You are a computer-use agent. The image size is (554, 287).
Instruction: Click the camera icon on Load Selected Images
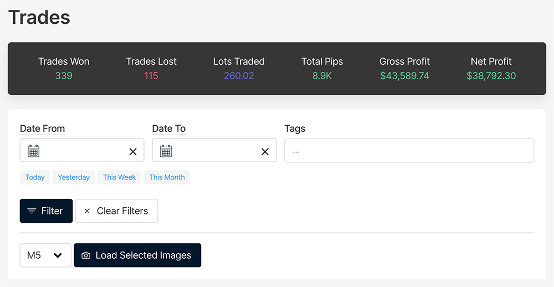click(86, 255)
